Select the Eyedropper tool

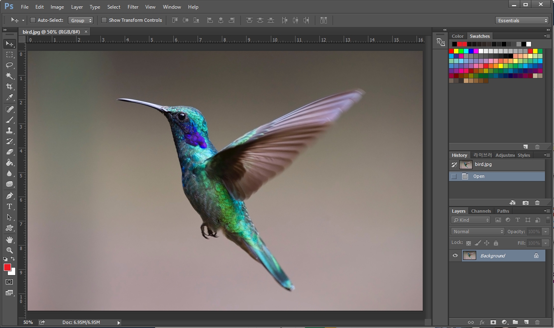pos(9,97)
